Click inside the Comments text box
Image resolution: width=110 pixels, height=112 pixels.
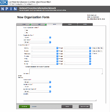[x=66, y=71]
